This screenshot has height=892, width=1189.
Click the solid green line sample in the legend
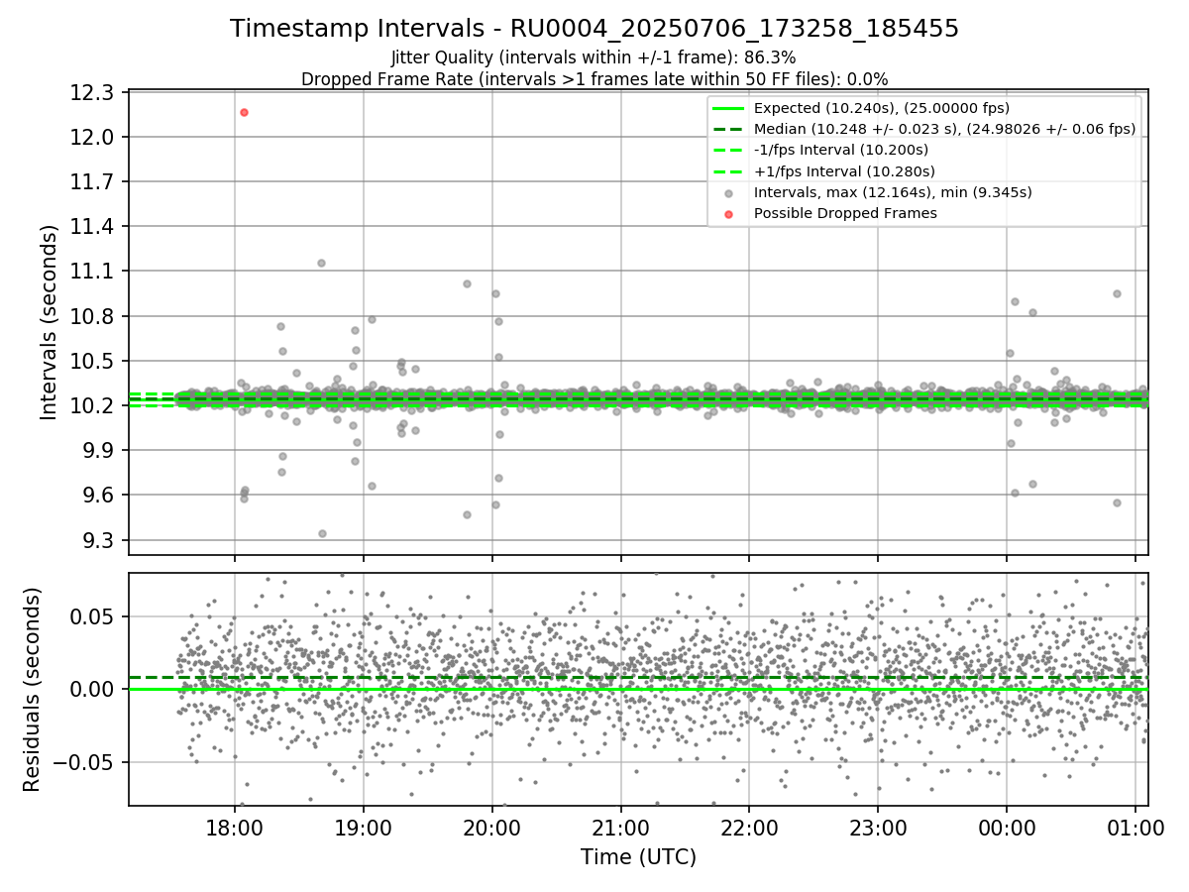tap(728, 108)
